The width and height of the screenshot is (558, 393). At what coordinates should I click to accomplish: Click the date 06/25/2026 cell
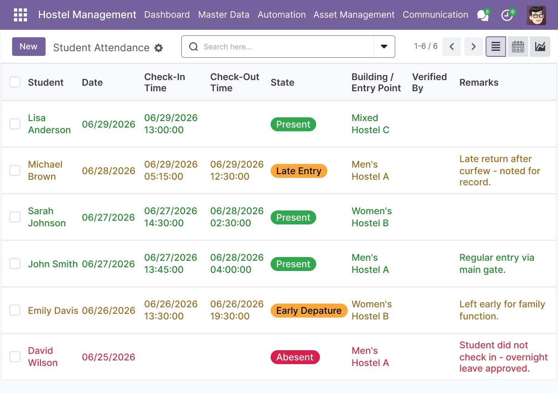(108, 357)
